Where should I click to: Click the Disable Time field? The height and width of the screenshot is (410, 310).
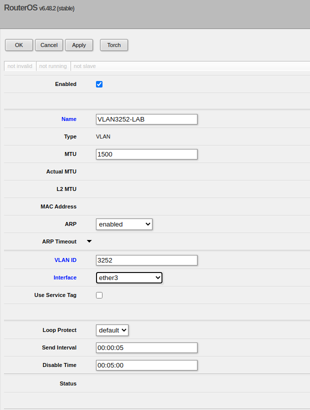point(146,365)
